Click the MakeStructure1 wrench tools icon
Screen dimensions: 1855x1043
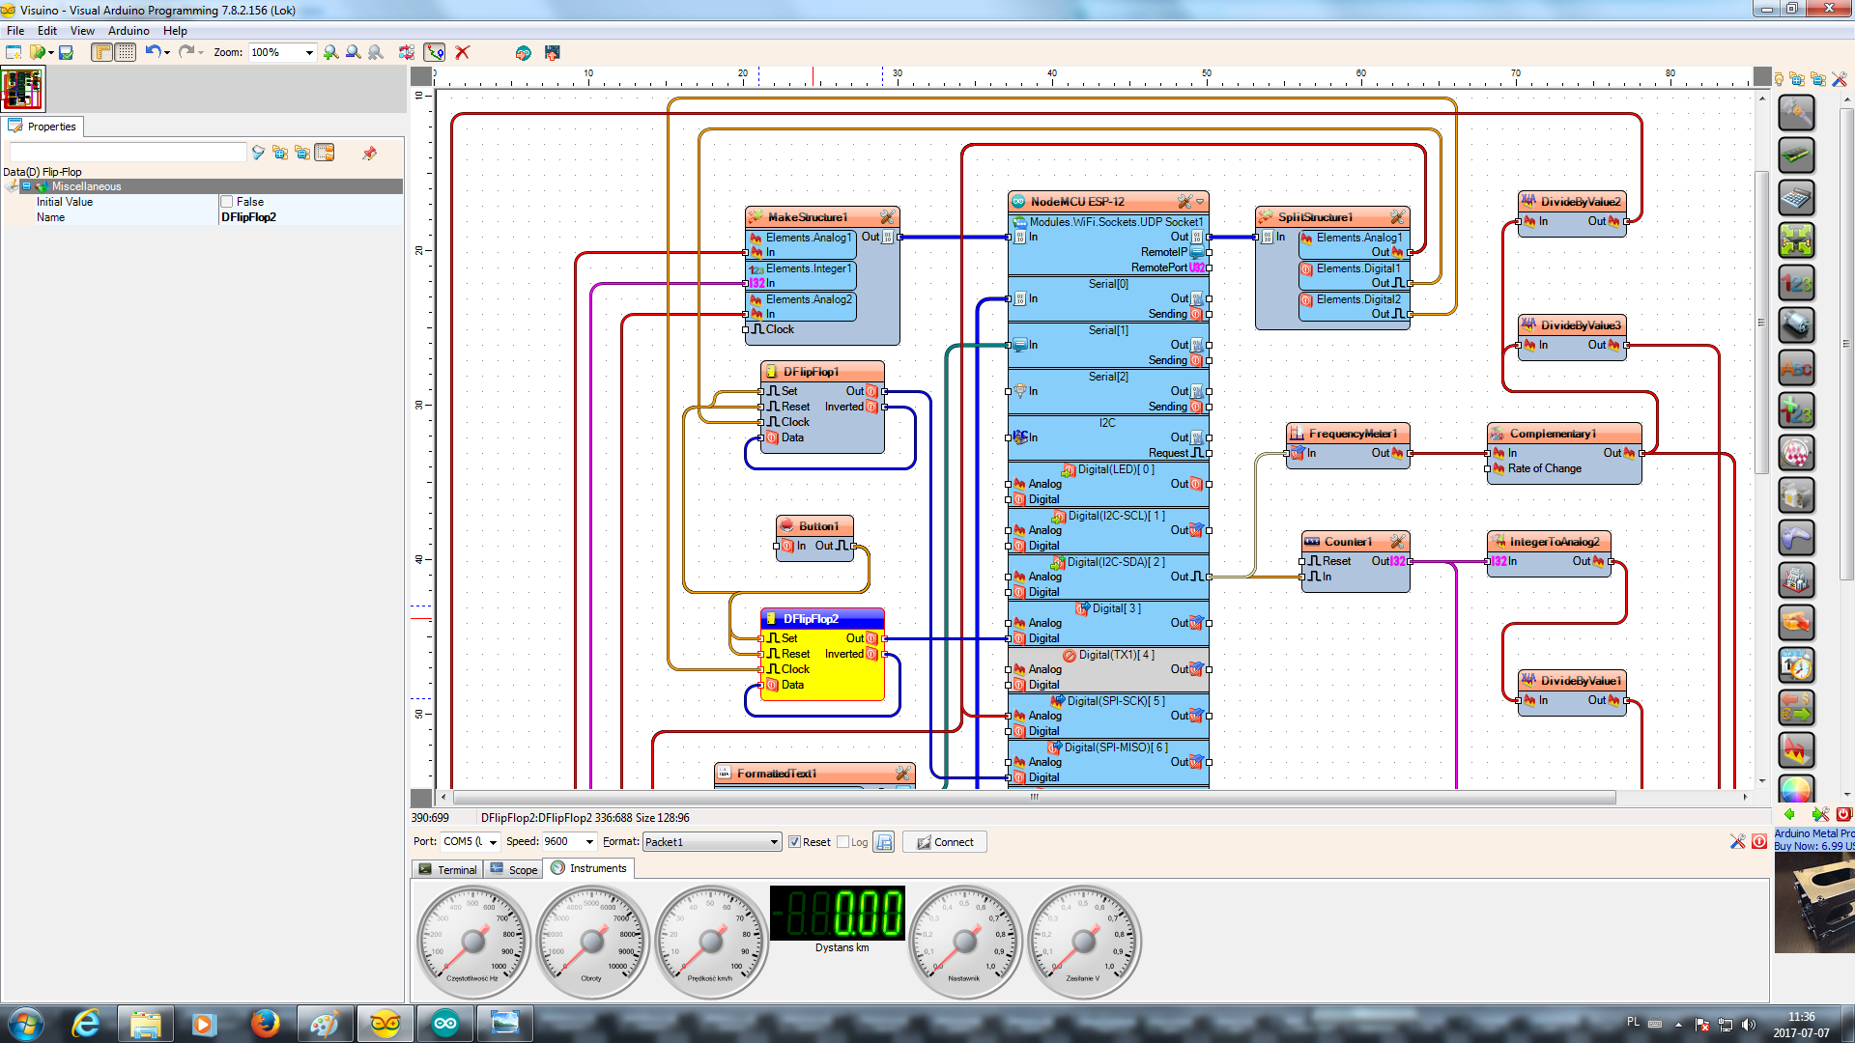coord(887,217)
